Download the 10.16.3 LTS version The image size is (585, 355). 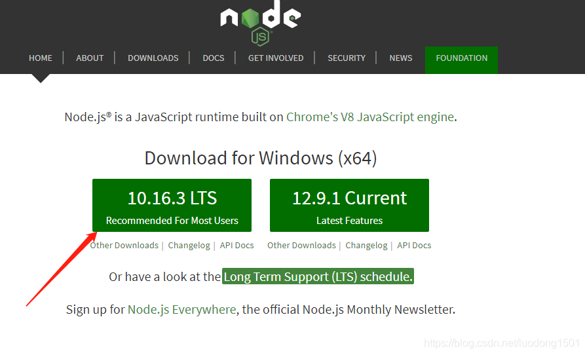click(x=172, y=205)
